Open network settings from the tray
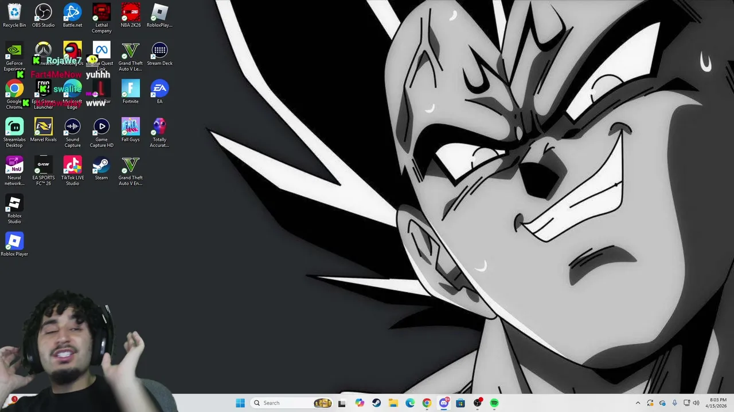 [x=686, y=403]
